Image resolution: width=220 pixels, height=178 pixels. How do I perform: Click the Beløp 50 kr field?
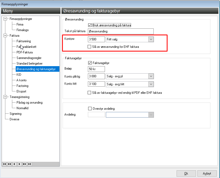(x=96, y=69)
